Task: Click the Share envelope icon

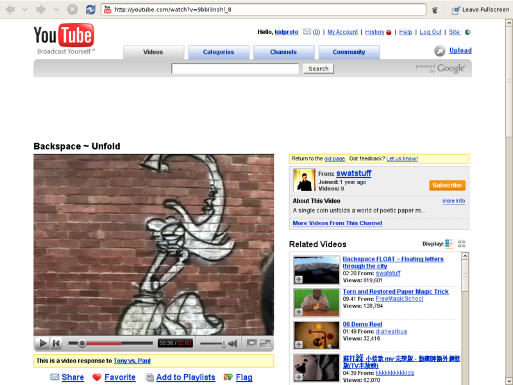Action: point(55,377)
